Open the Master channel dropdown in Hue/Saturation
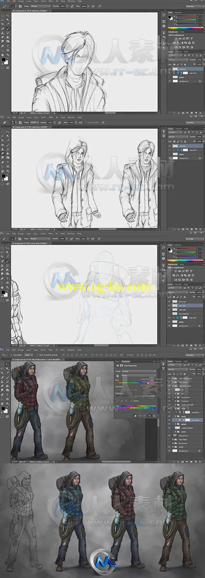Screen dimensions: 205x578 pyautogui.click(x=139, y=375)
